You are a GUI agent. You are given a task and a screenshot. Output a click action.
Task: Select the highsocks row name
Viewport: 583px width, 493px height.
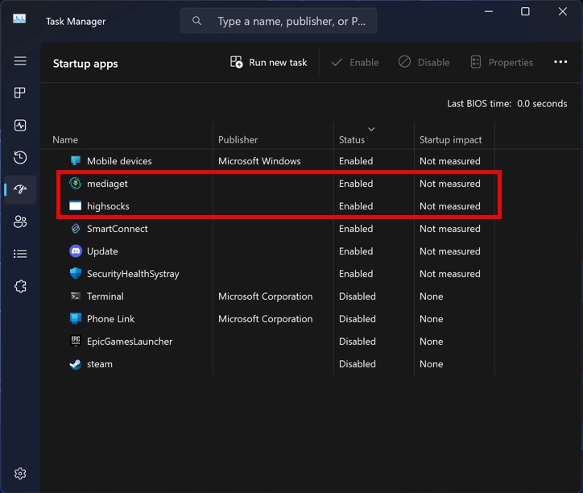108,206
